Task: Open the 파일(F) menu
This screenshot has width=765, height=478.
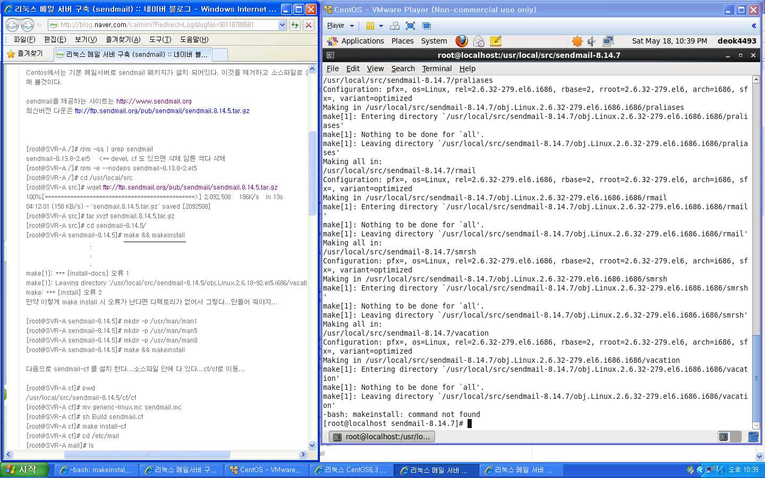Action: (24, 39)
